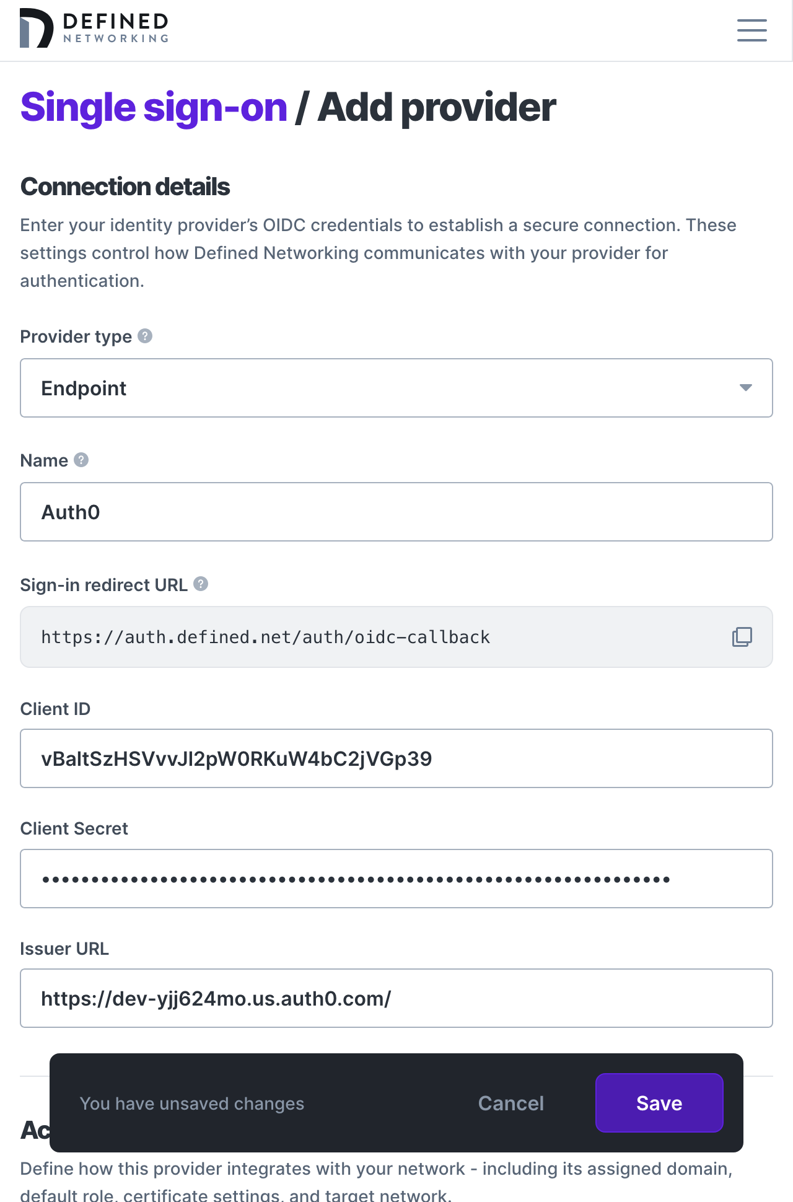
Task: Click the Defined Networking logo
Action: [93, 29]
